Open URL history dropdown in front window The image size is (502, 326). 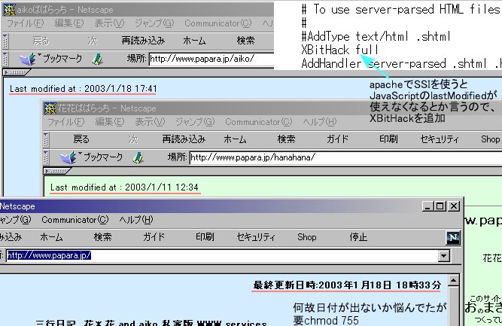click(444, 255)
